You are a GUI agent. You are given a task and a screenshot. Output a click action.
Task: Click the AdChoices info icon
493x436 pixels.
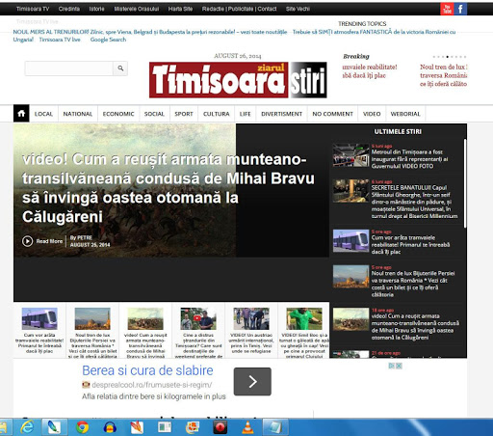point(392,366)
